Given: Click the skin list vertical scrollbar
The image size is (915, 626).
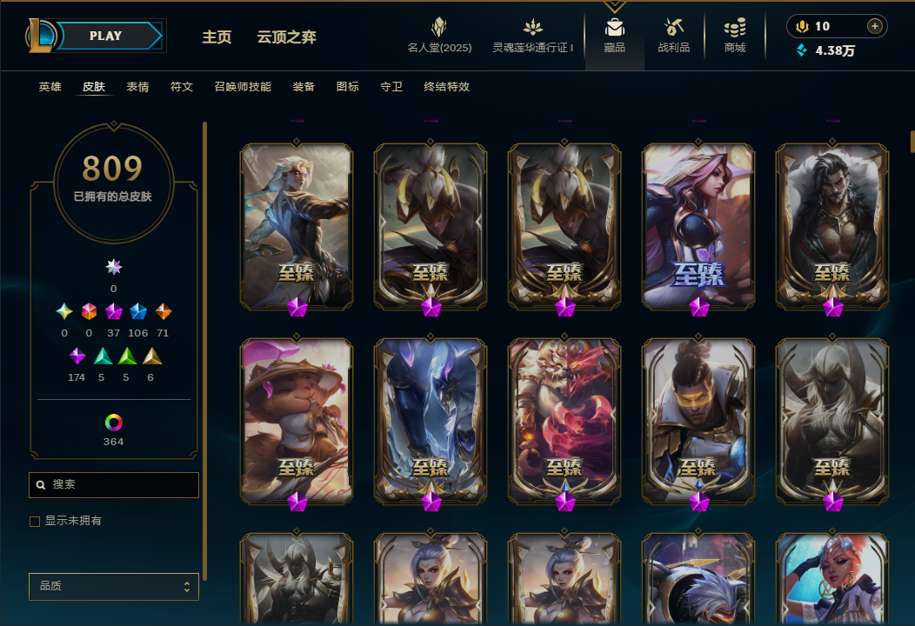Looking at the screenshot, I should (x=912, y=142).
